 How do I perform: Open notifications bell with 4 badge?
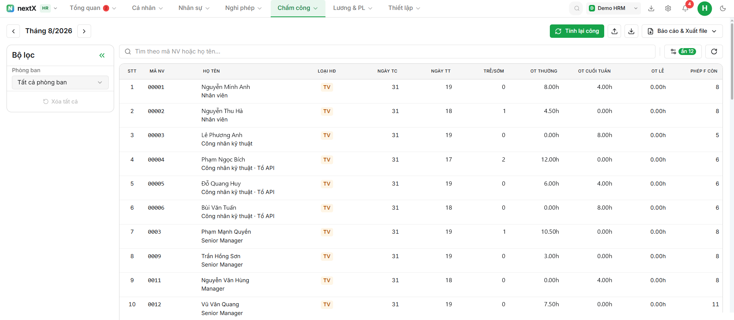click(x=685, y=8)
